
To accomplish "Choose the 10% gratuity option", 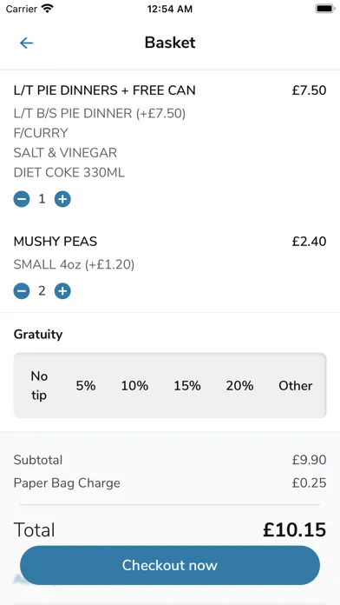I will 134,385.
